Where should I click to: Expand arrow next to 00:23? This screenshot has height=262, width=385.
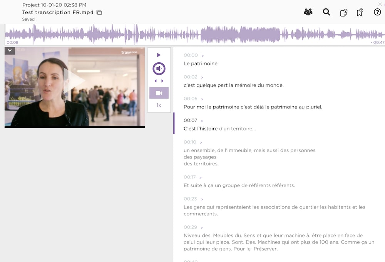click(x=202, y=199)
